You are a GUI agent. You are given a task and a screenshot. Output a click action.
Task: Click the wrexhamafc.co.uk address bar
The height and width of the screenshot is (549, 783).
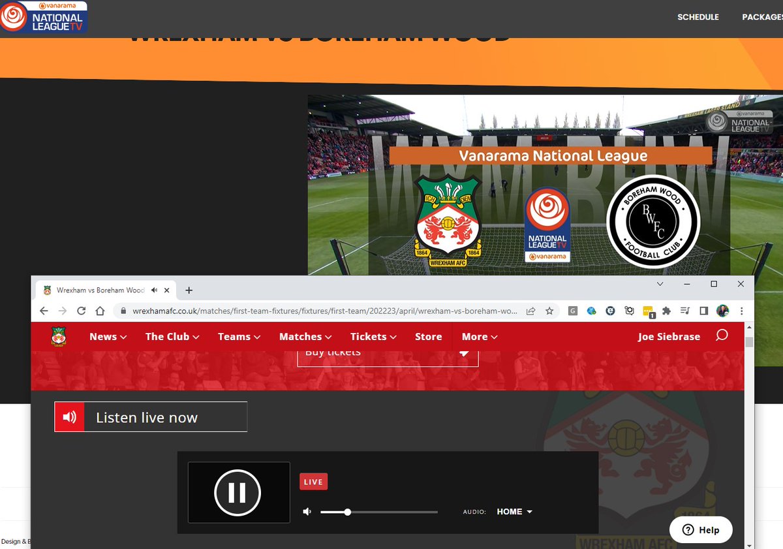[x=324, y=311]
